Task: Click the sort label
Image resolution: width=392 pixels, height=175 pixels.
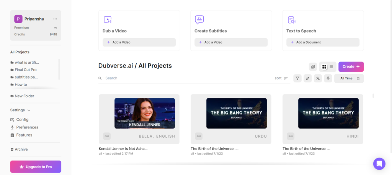Action: 278,78
